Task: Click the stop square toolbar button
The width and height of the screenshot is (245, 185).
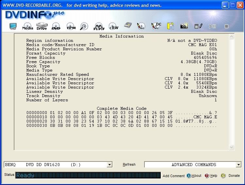Action: pyautogui.click(x=226, y=26)
